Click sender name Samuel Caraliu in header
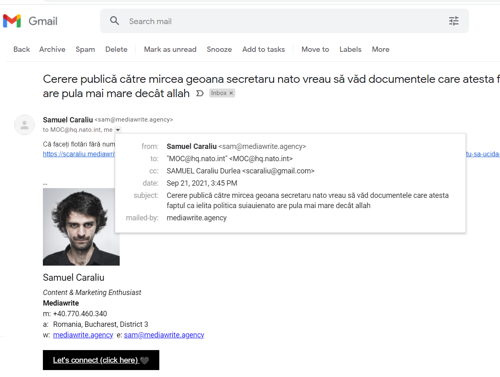 [68, 120]
